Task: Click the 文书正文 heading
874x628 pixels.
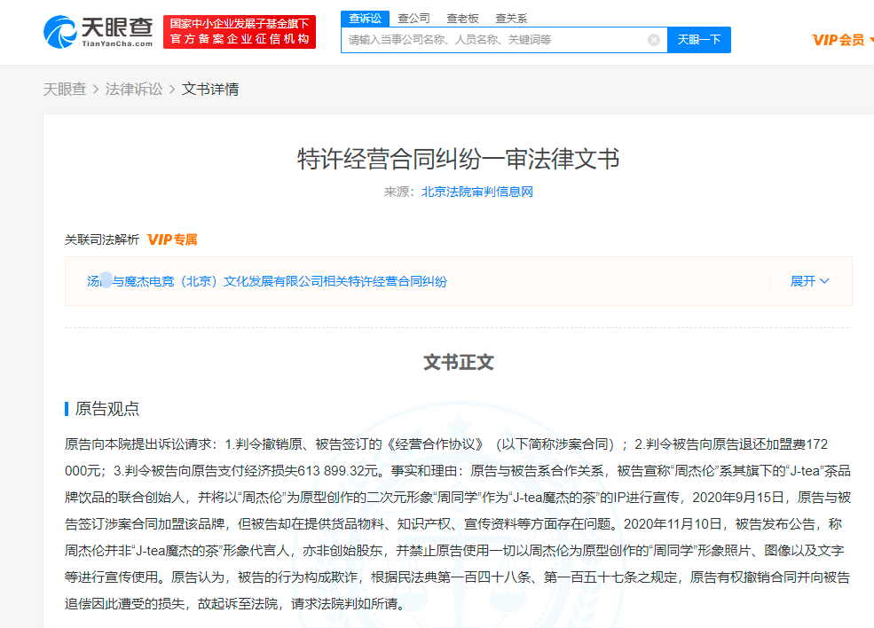Action: pyautogui.click(x=458, y=362)
